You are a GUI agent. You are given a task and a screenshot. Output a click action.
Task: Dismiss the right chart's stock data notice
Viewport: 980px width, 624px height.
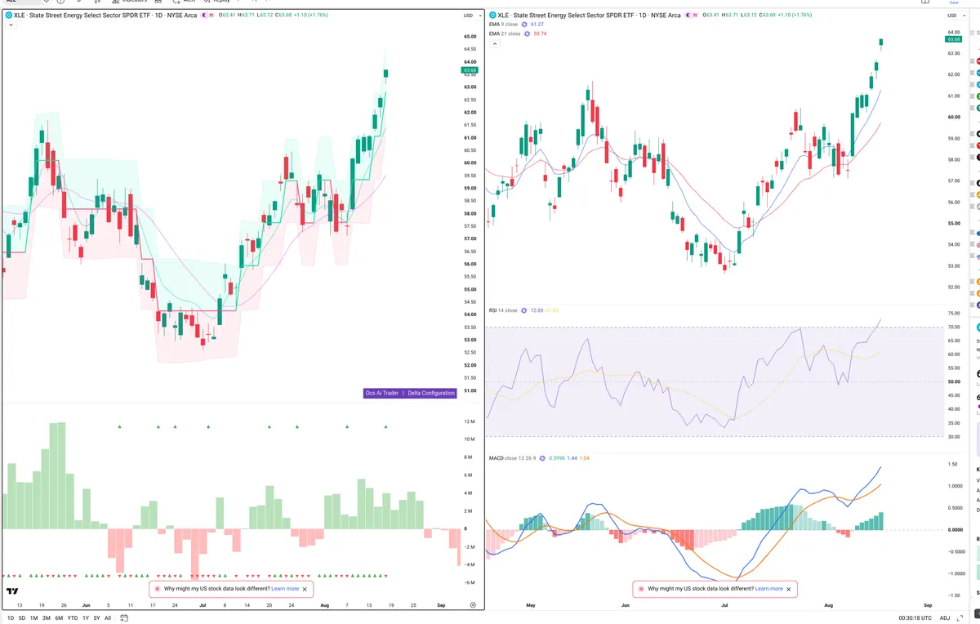[789, 588]
